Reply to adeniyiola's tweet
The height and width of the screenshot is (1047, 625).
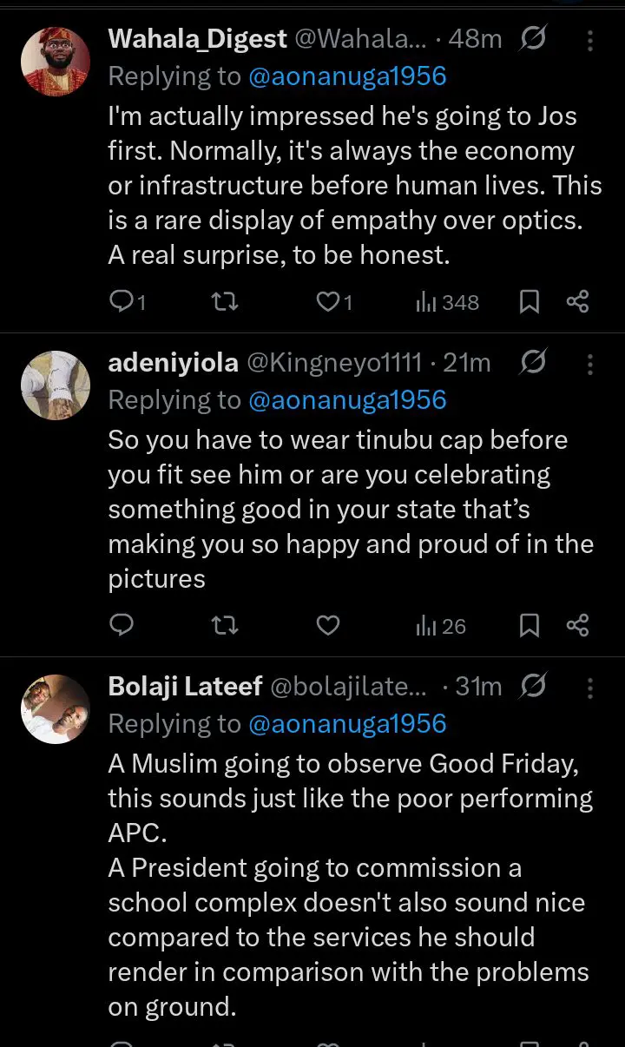(122, 625)
